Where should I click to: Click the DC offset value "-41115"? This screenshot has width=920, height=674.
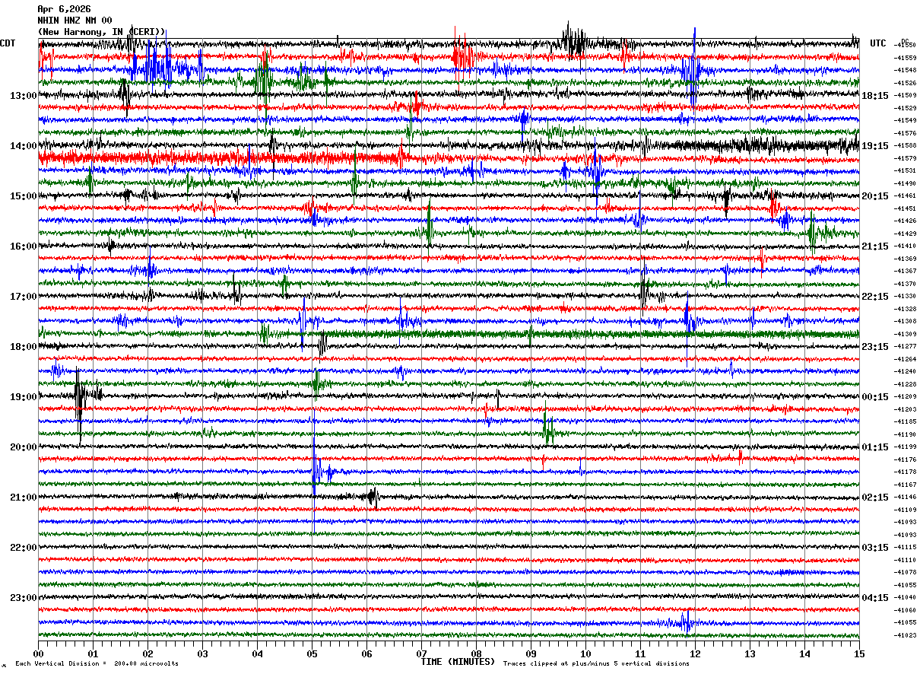[905, 547]
